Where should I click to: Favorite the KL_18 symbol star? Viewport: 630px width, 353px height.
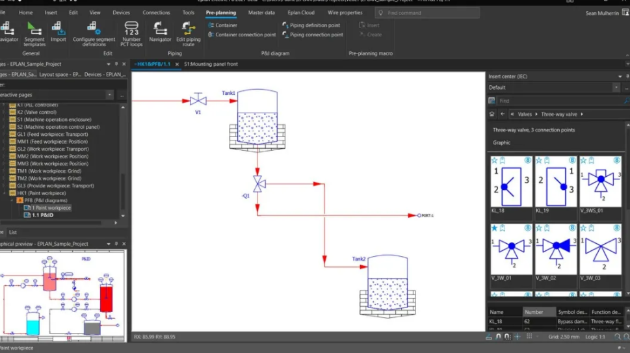[x=495, y=160]
